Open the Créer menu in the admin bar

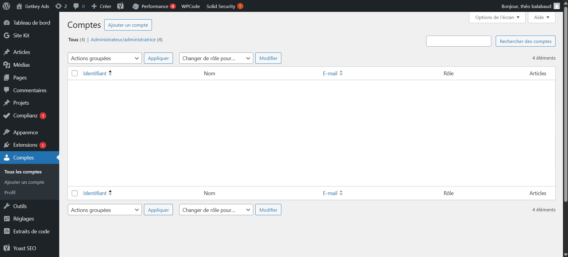click(x=101, y=6)
